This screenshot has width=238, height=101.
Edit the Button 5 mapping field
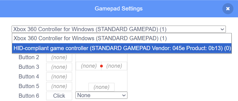click(x=59, y=86)
